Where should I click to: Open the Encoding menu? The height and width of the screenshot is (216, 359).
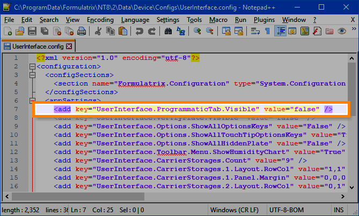pos(100,20)
